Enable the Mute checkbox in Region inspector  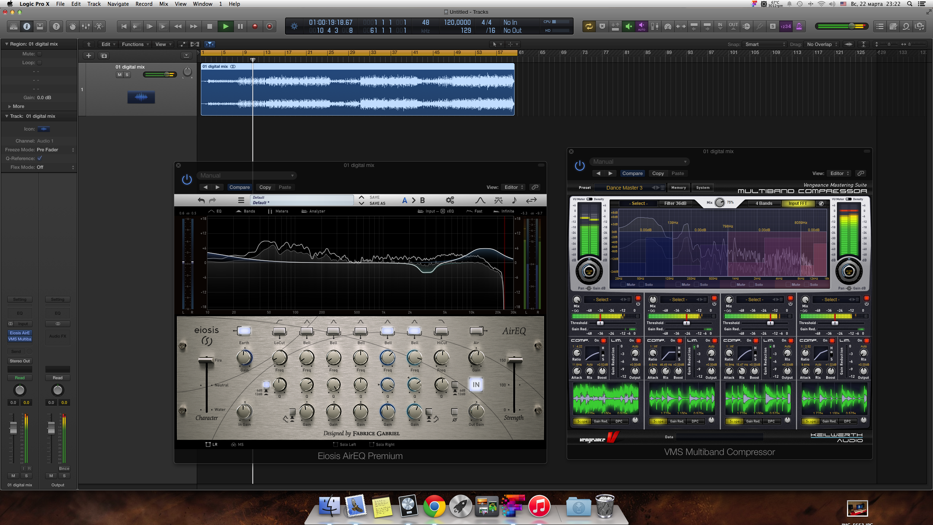pos(39,54)
